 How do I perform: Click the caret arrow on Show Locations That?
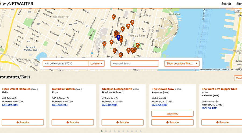196,64
